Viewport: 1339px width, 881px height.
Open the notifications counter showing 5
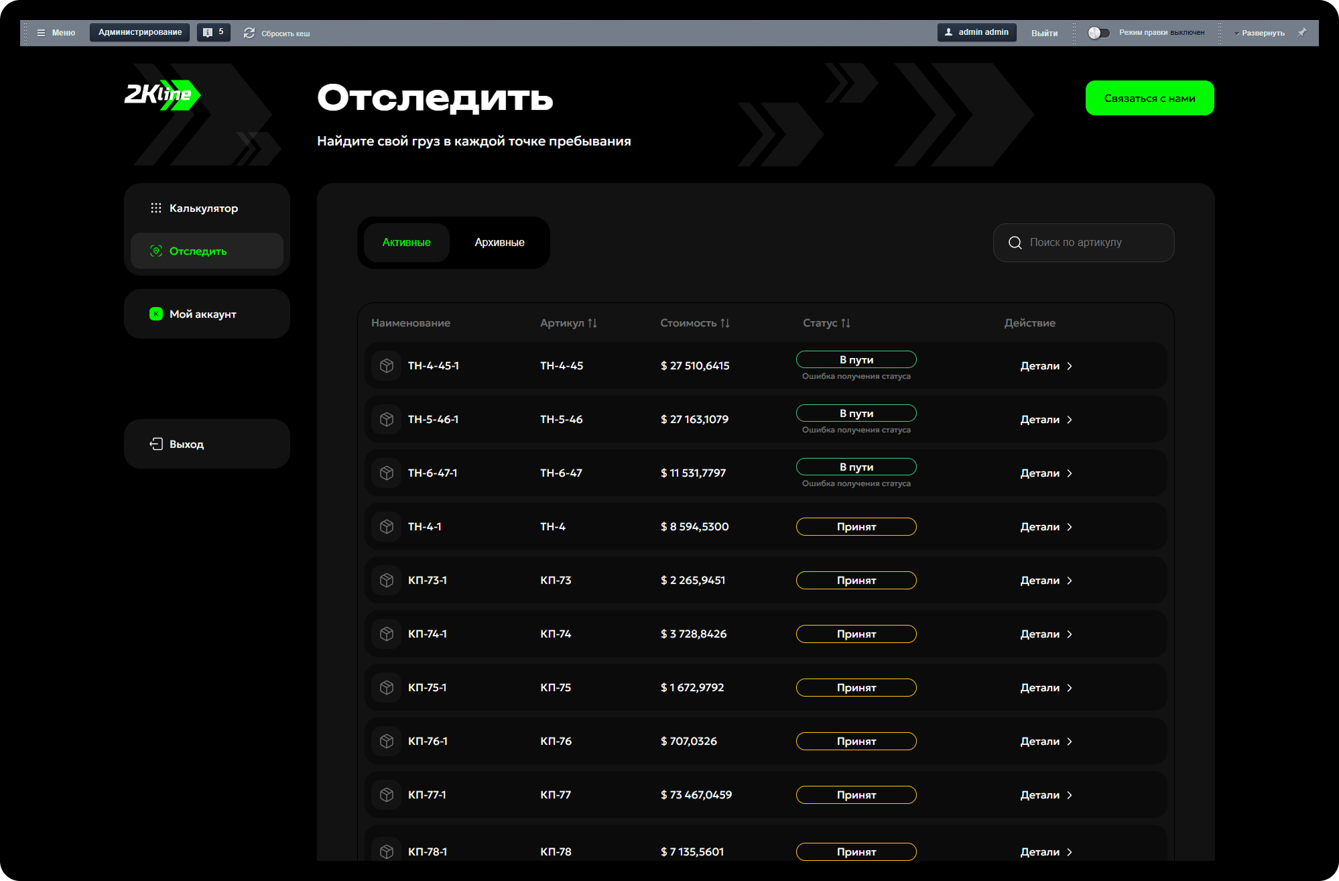click(214, 32)
